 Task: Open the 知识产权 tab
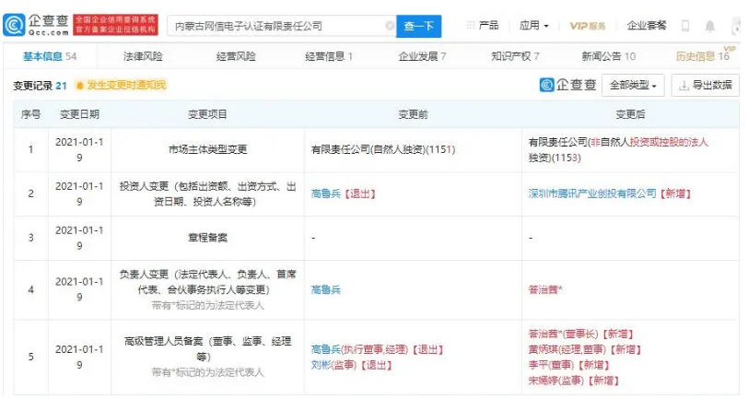(515, 56)
